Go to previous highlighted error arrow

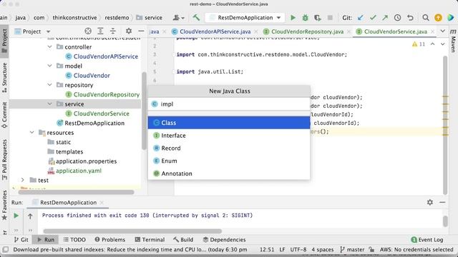pos(432,44)
